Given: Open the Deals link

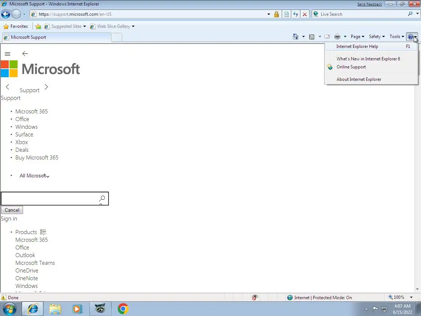Looking at the screenshot, I should tap(22, 150).
